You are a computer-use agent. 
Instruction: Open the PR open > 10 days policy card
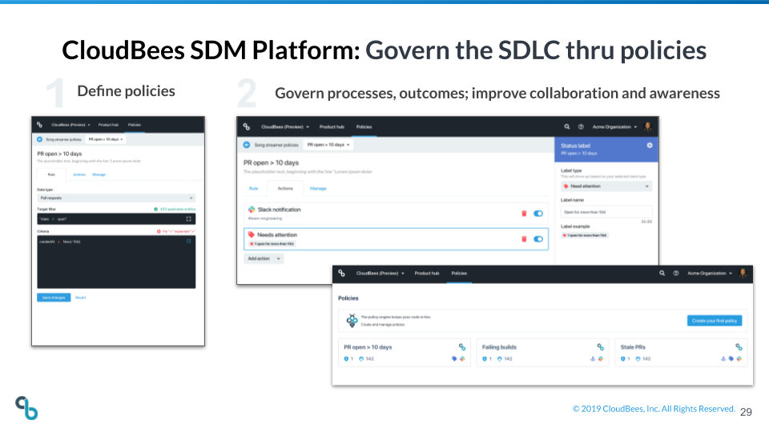[x=404, y=353]
